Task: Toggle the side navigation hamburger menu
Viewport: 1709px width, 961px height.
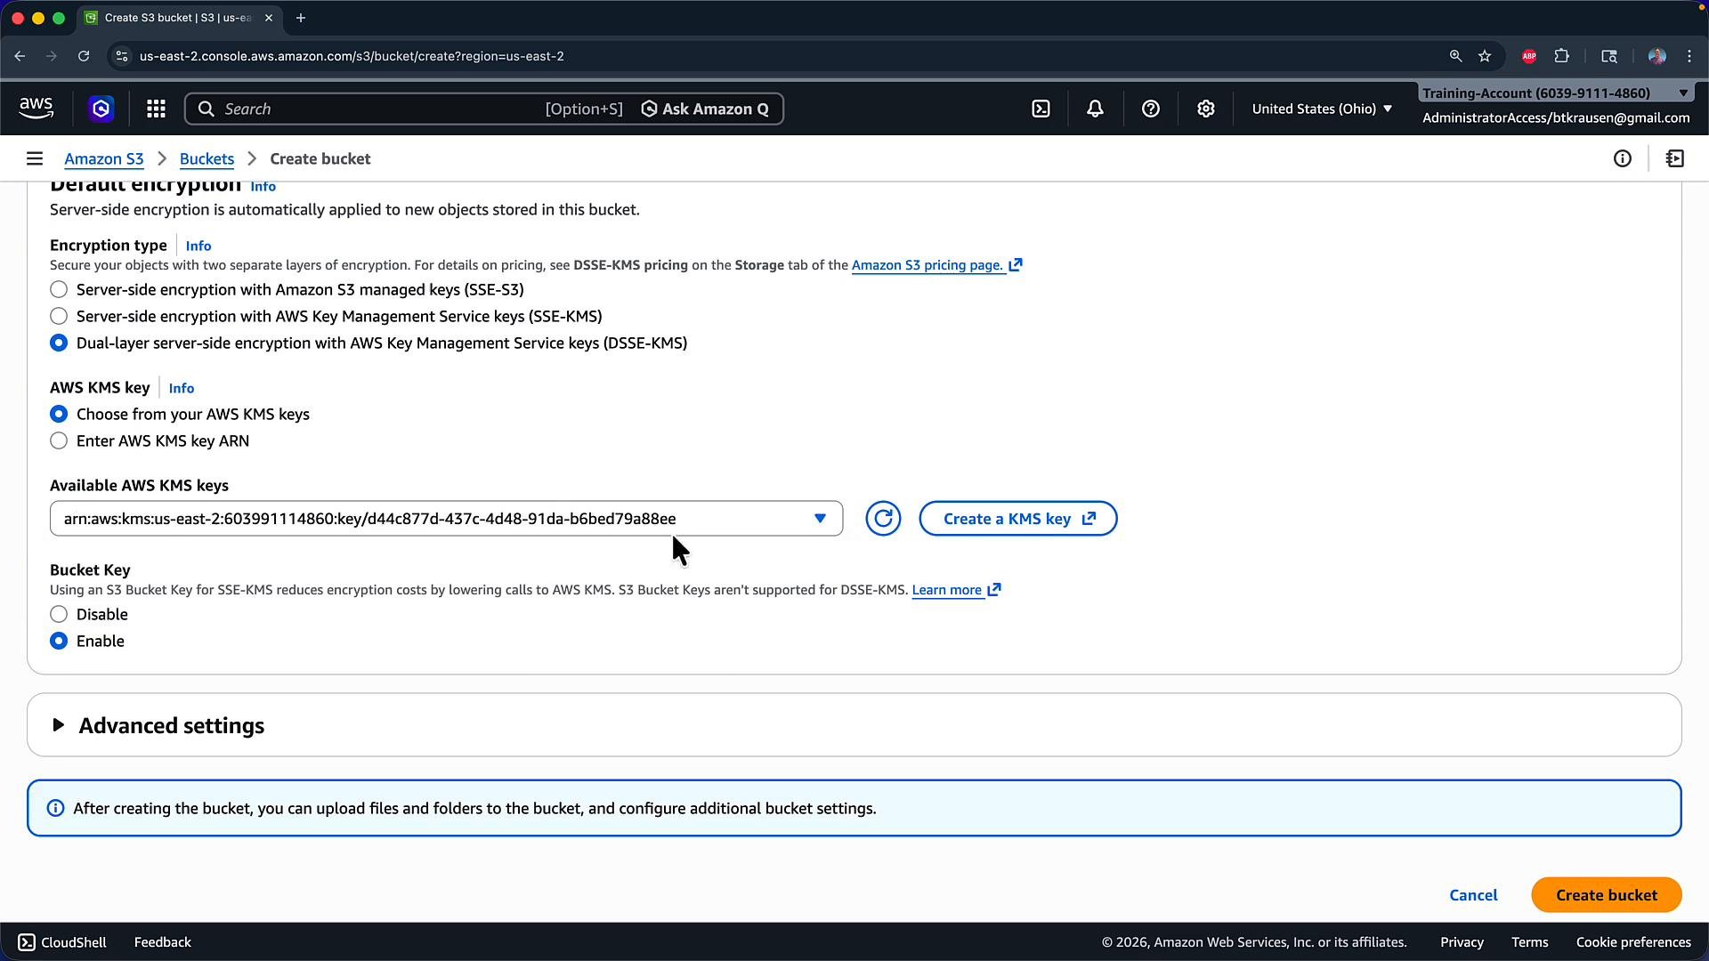Action: pos(35,158)
